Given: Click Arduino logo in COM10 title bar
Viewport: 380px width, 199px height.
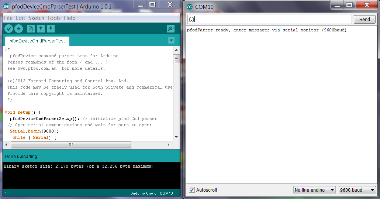Looking at the screenshot, I should pos(190,7).
